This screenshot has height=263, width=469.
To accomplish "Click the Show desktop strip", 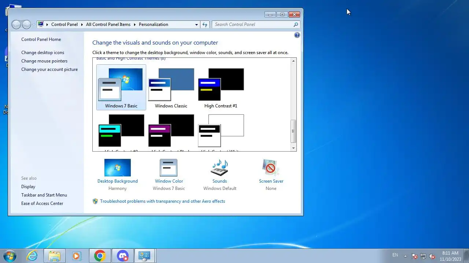I will point(466,256).
